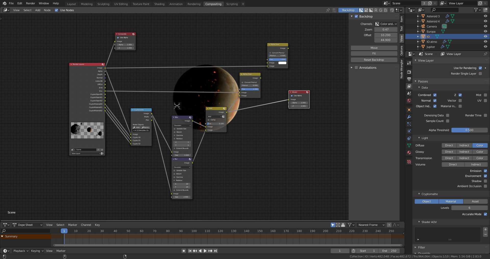Open the node editor Add menu

pos(38,10)
